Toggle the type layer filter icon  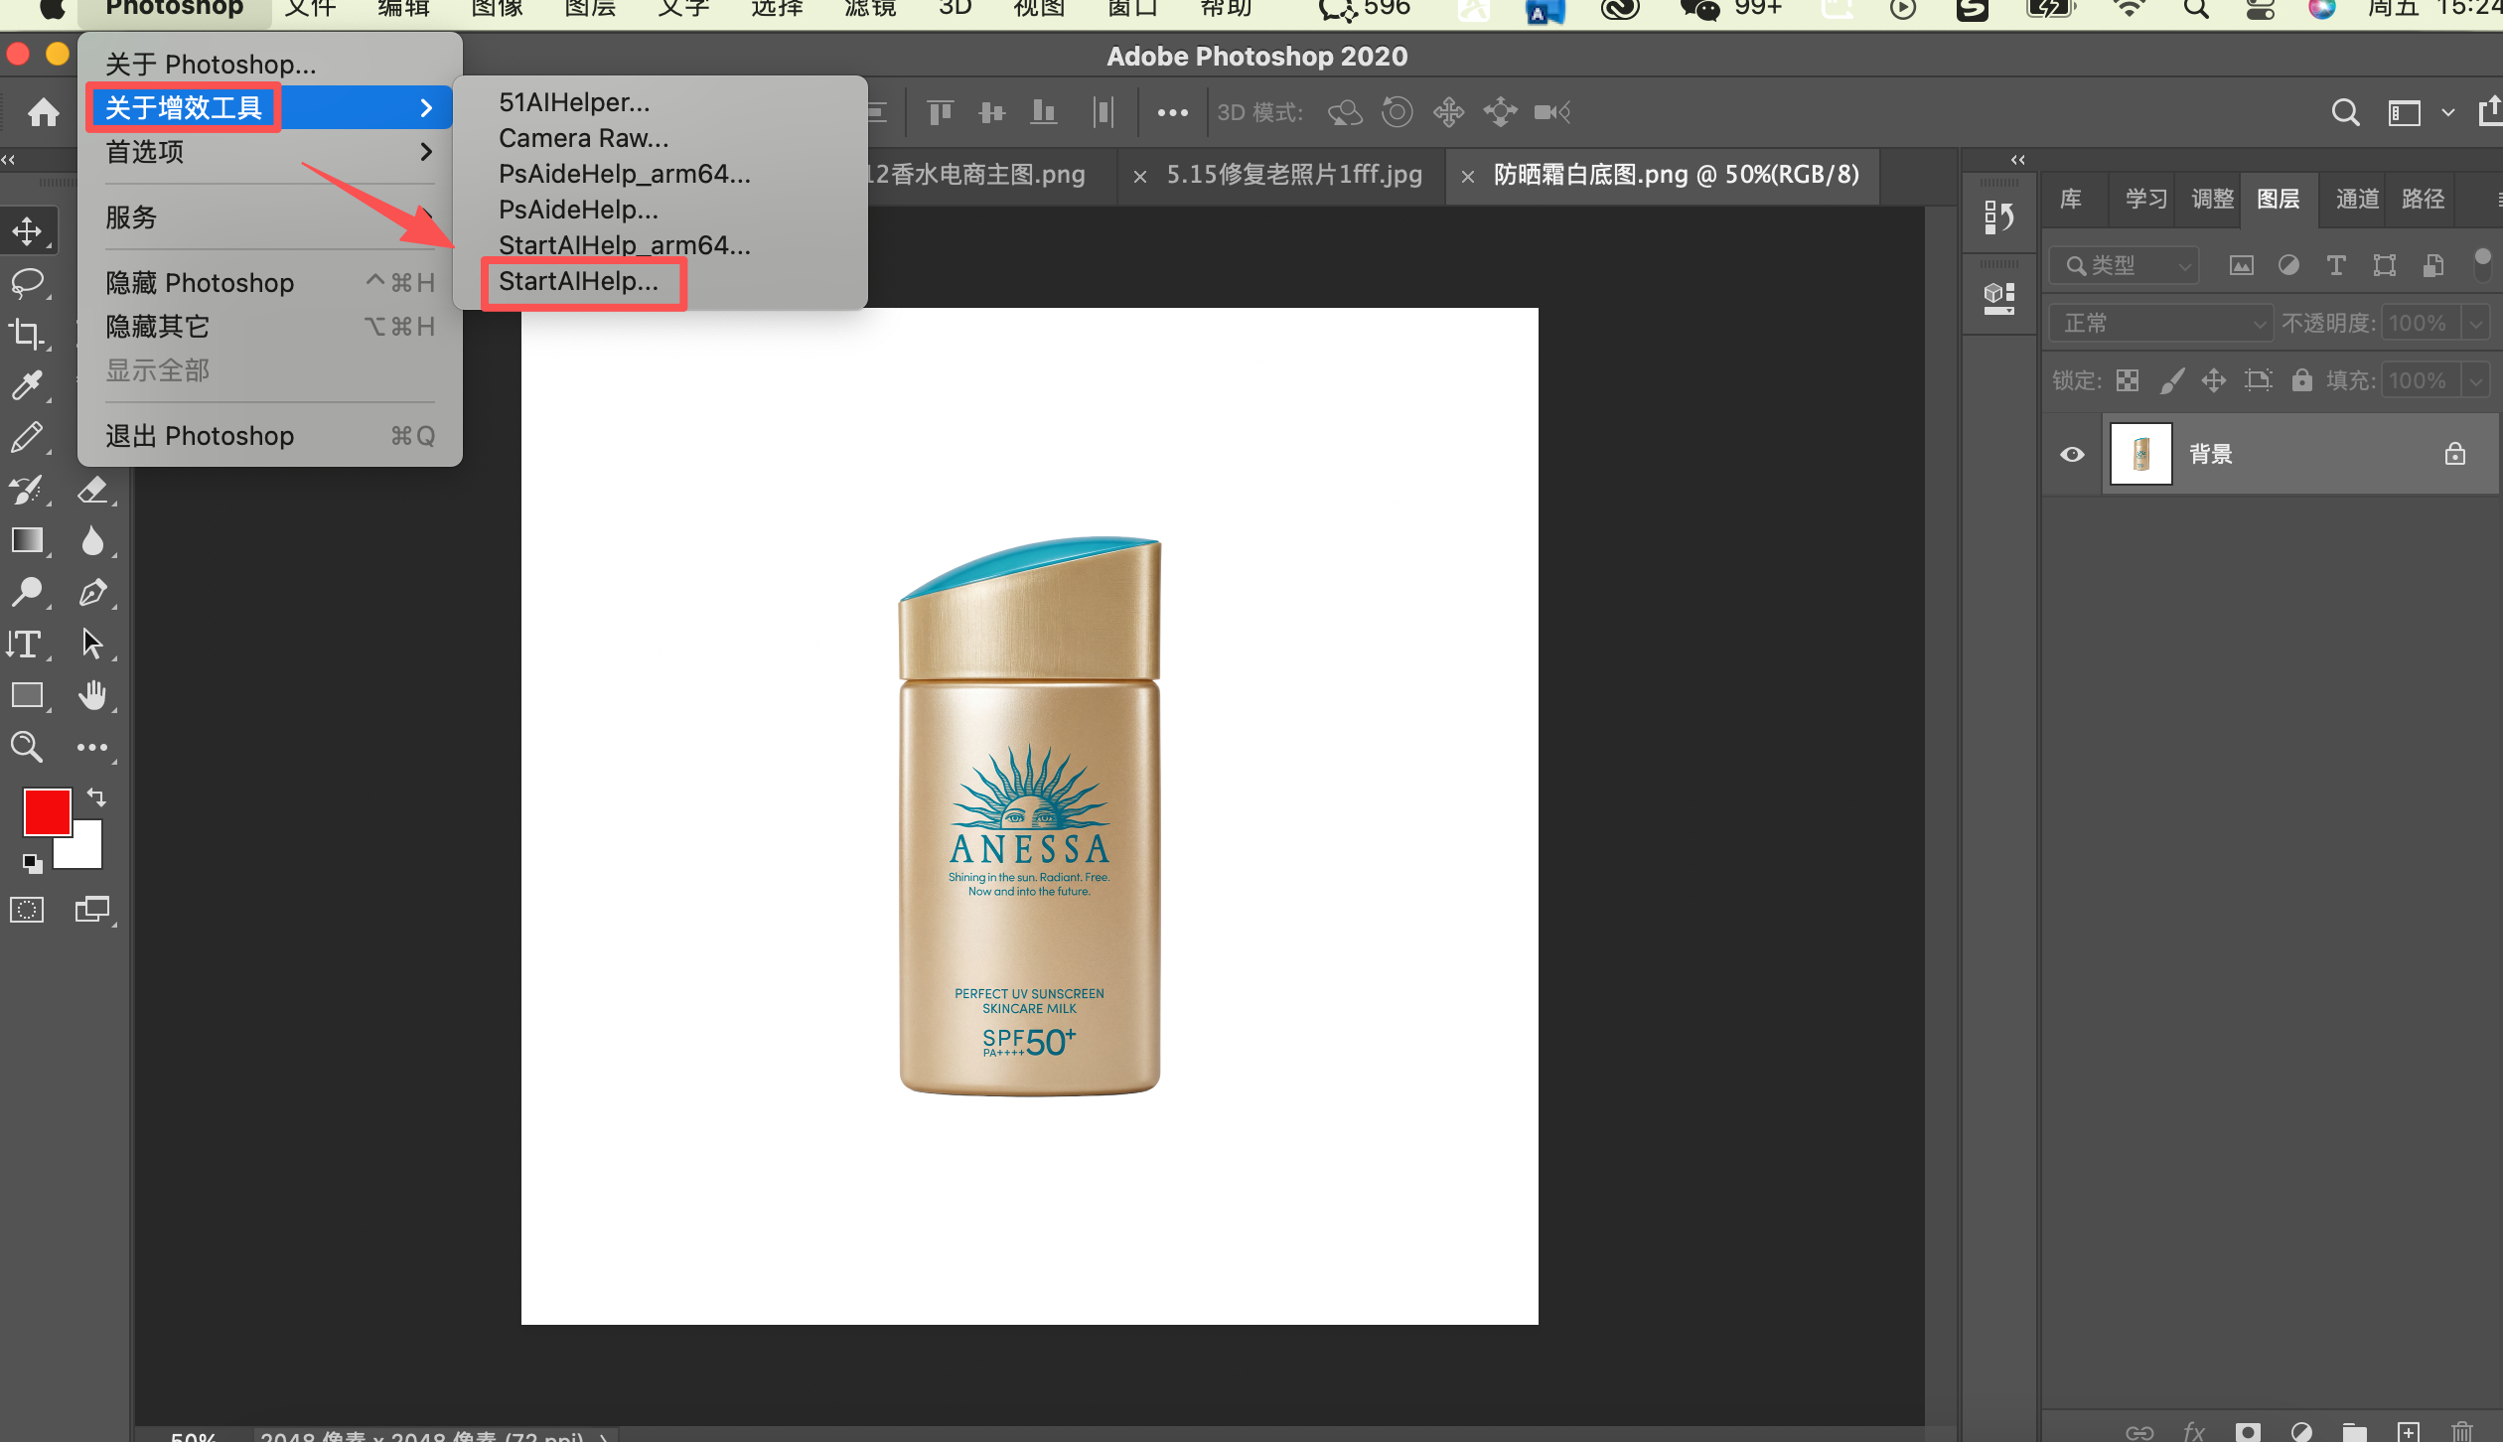tap(2336, 265)
